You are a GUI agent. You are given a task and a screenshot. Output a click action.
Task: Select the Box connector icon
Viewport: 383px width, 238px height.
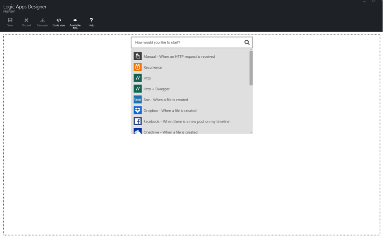(137, 100)
